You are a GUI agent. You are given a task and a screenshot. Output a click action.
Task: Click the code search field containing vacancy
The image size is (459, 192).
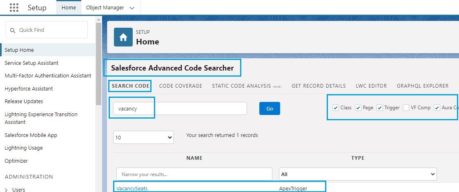click(180, 108)
